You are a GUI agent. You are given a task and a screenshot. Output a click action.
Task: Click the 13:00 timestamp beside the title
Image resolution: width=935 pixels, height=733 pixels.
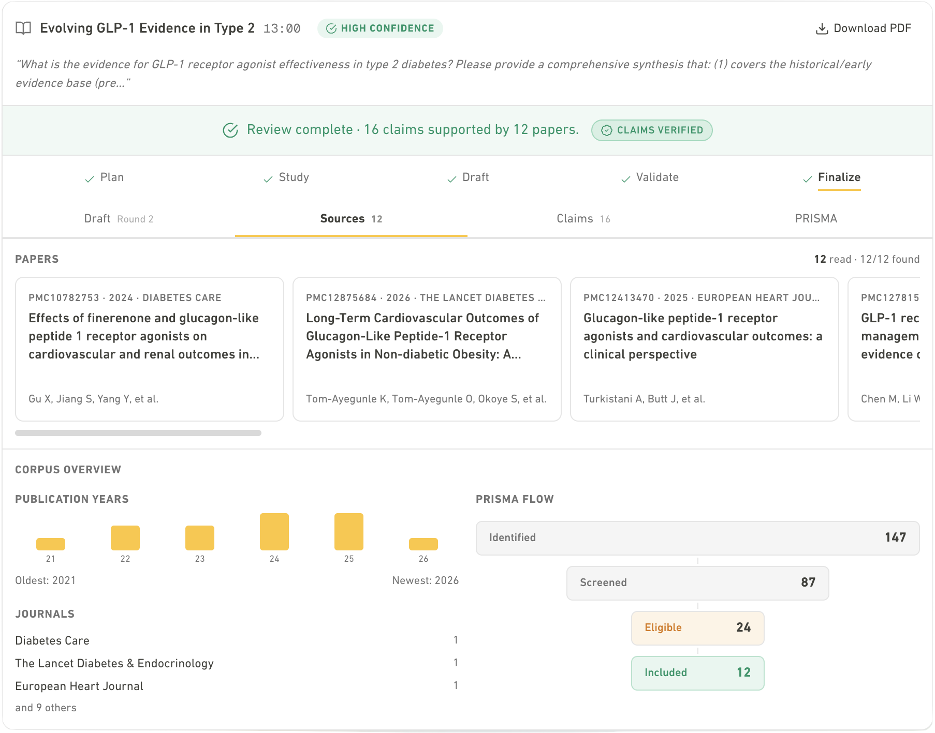282,28
